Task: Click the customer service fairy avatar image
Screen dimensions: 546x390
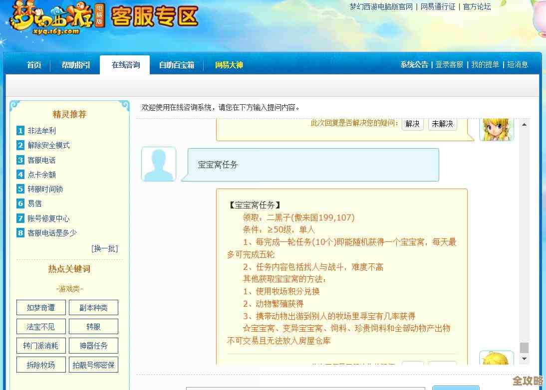Action: (x=496, y=128)
